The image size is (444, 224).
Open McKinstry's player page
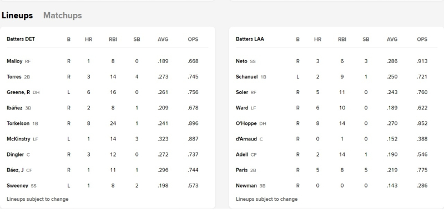(18, 139)
